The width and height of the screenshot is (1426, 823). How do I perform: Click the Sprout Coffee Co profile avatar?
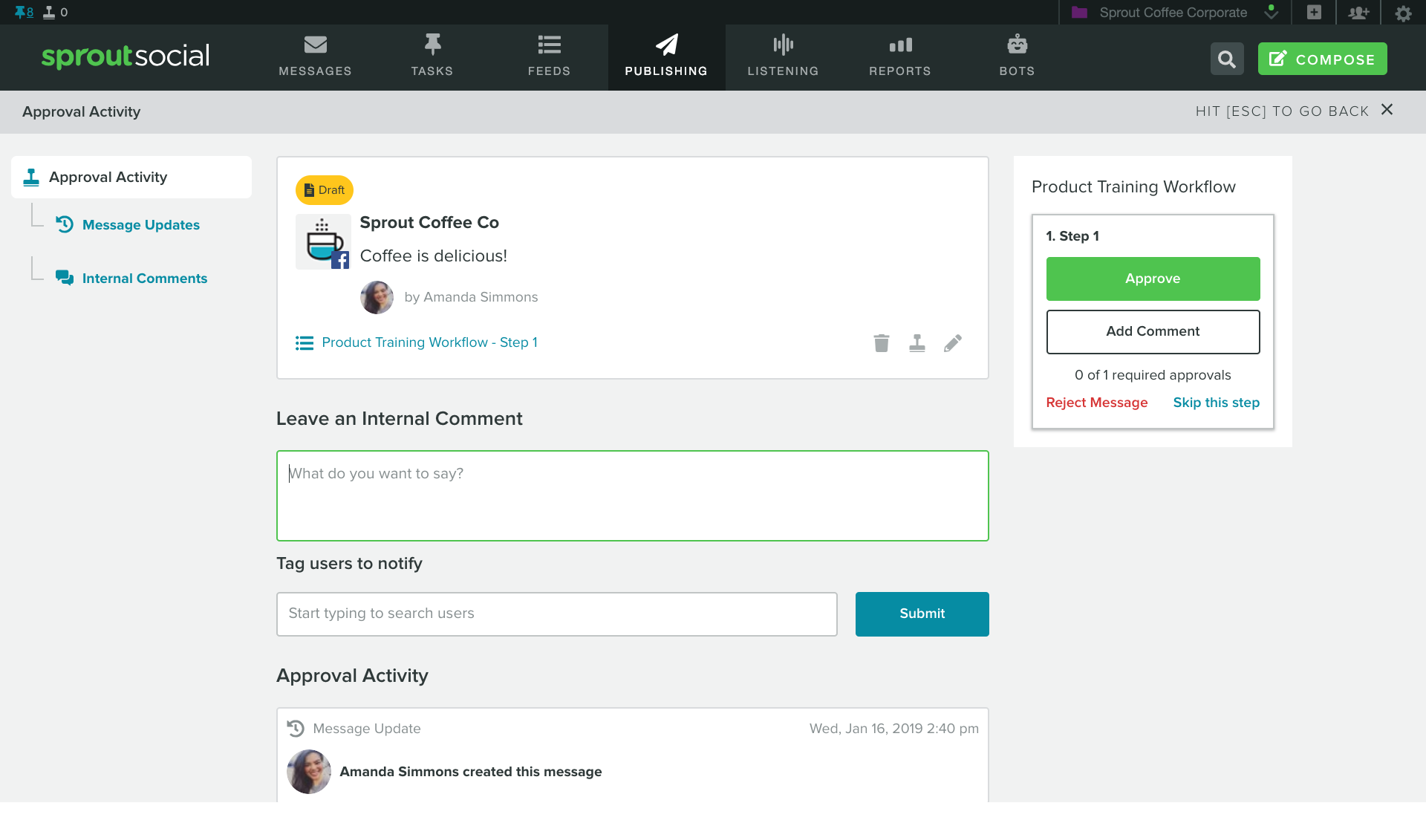pos(323,241)
